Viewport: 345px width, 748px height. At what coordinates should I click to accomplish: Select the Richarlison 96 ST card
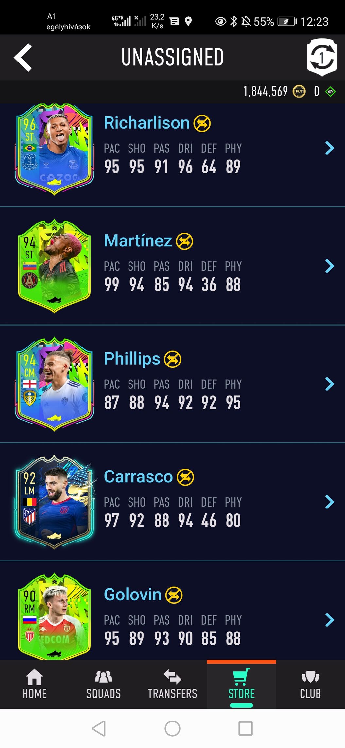54,149
